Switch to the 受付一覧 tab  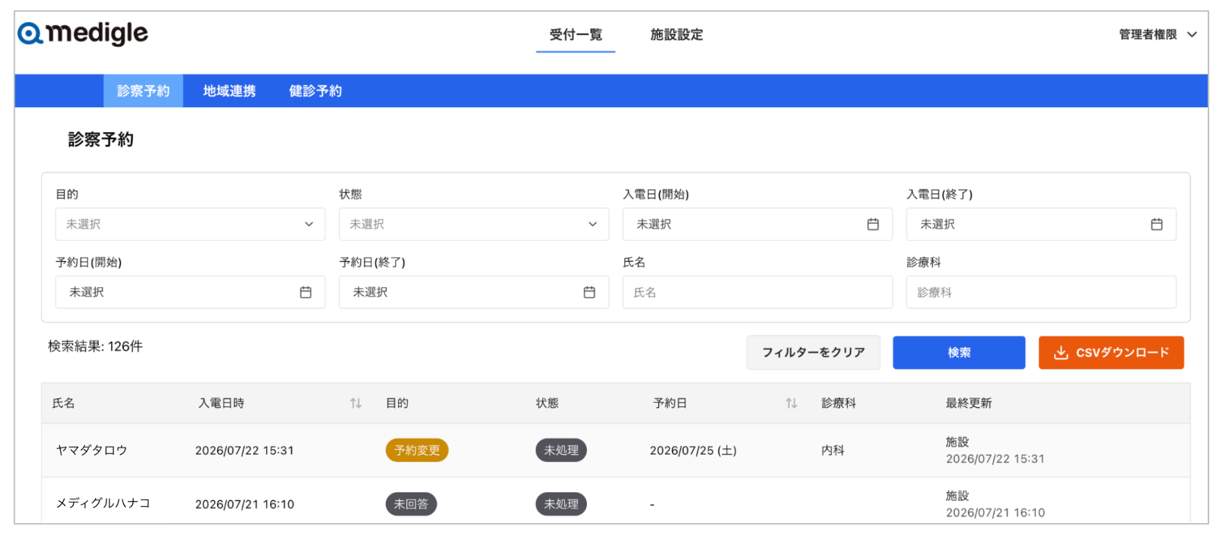575,34
